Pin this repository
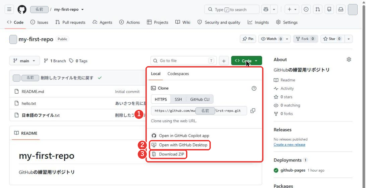This screenshot has width=366, height=188. (248, 39)
